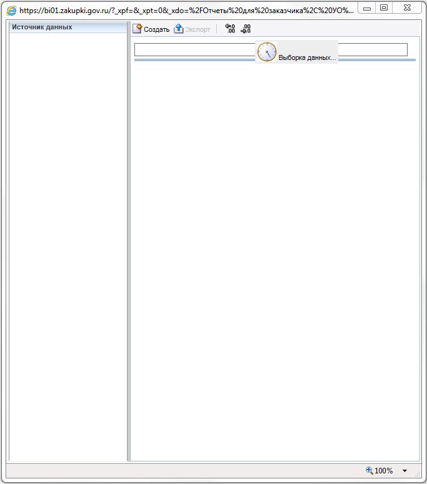Screen dimensions: 427x484
Task: Close the browser popup window
Action: (407, 8)
